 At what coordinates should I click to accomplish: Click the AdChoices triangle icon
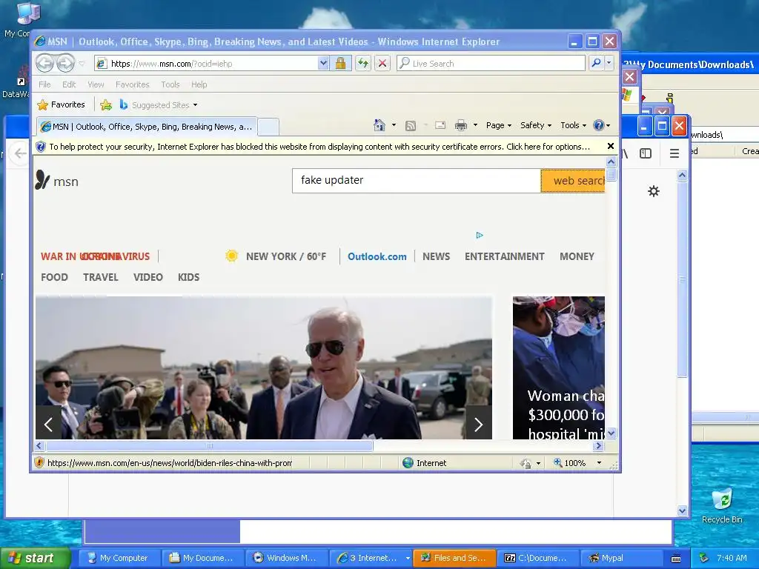coord(480,235)
